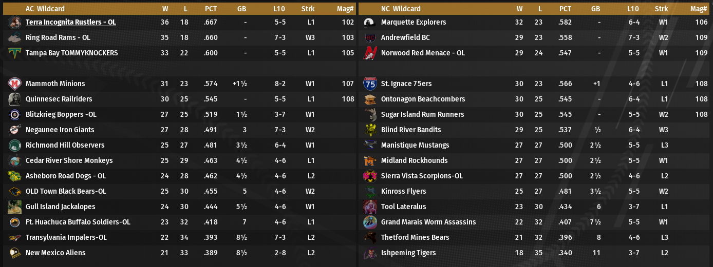This screenshot has height=267, width=713.
Task: Click the Grand Marais Worm Assassins logo
Action: 370,222
